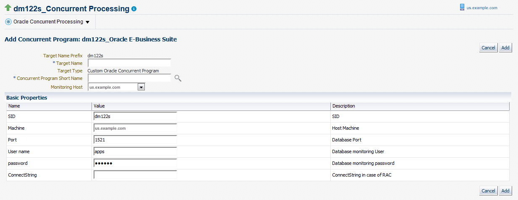The height and width of the screenshot is (200, 518).
Task: Click the password value field
Action: [135, 163]
